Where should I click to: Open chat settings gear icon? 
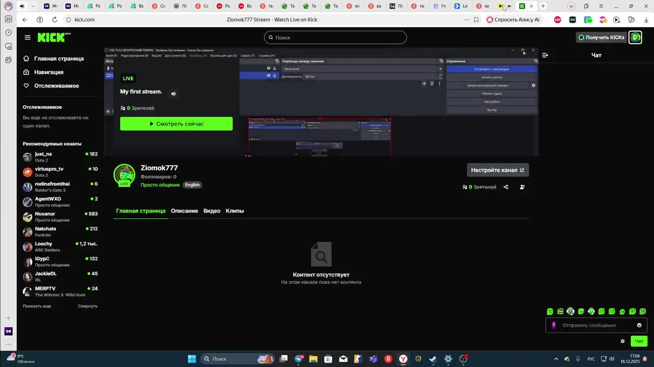click(622, 342)
